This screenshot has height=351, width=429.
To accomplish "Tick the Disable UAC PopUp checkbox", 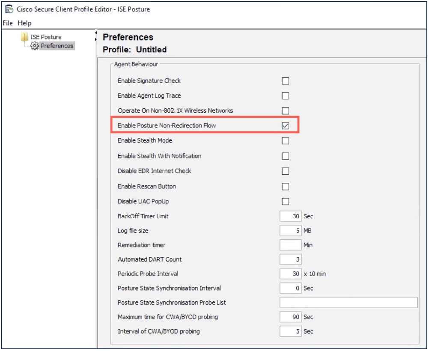I will [286, 201].
